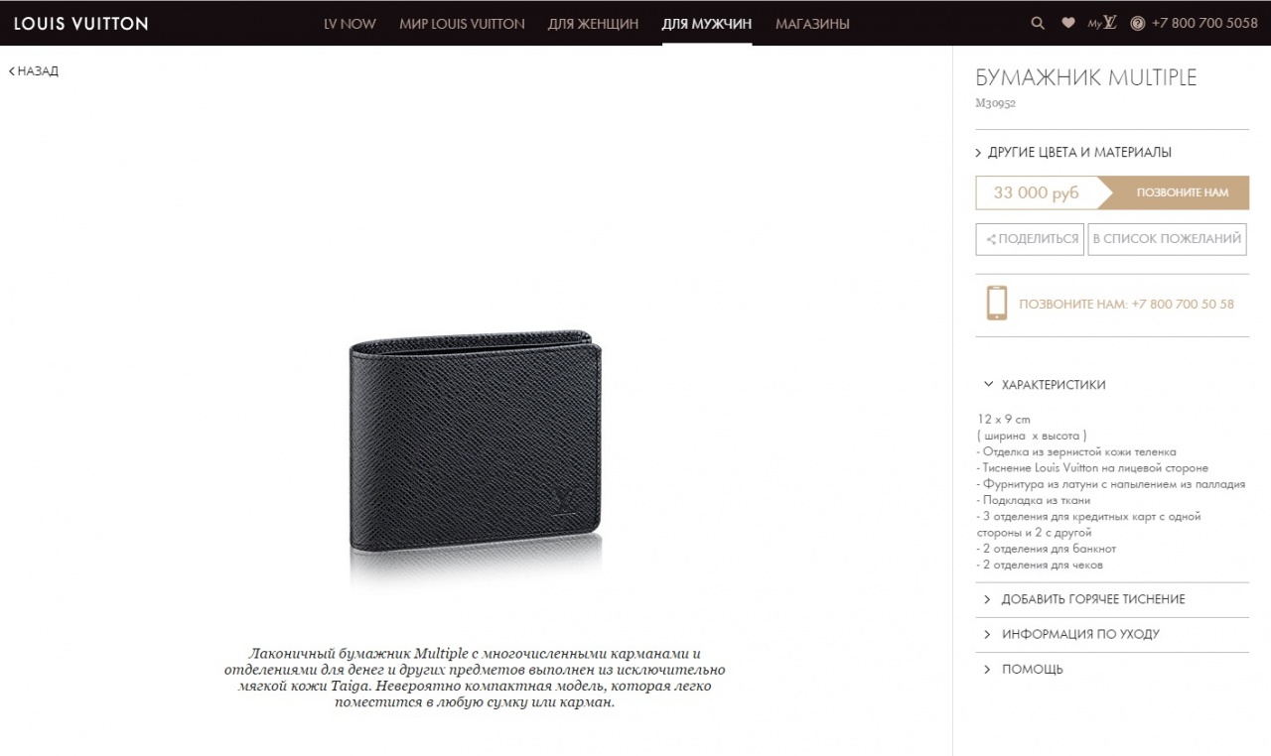
Task: Open the Магазины menu item
Action: pos(812,24)
